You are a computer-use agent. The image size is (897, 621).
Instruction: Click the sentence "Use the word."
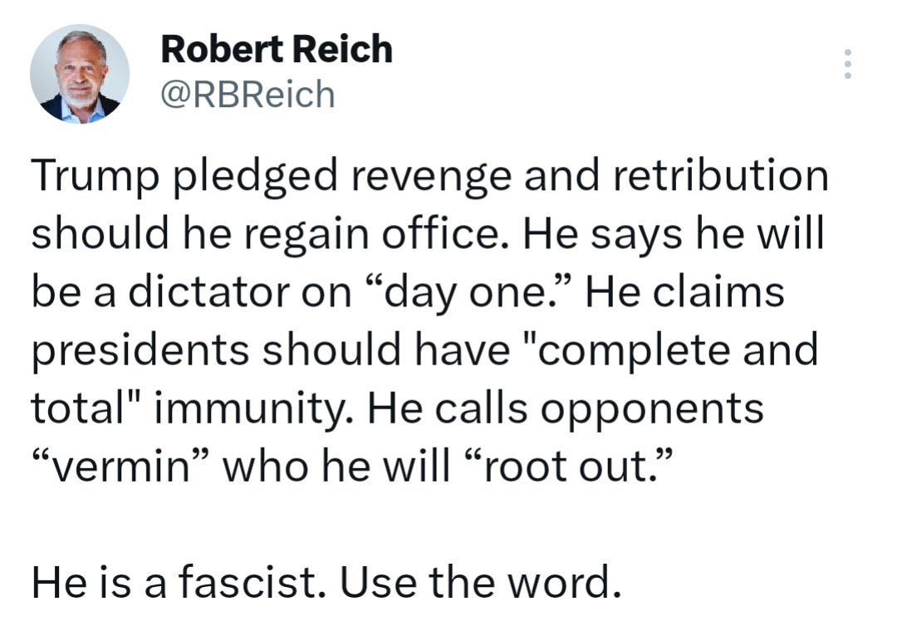point(481,583)
